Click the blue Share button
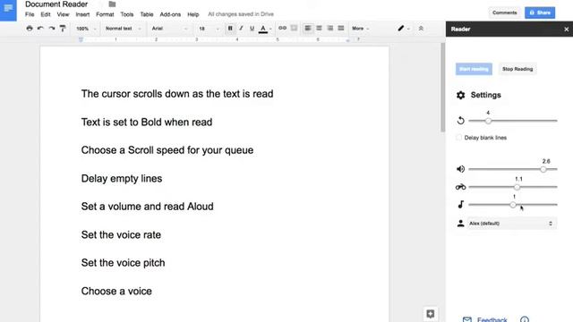Screen dimensions: 573x322 [540, 13]
